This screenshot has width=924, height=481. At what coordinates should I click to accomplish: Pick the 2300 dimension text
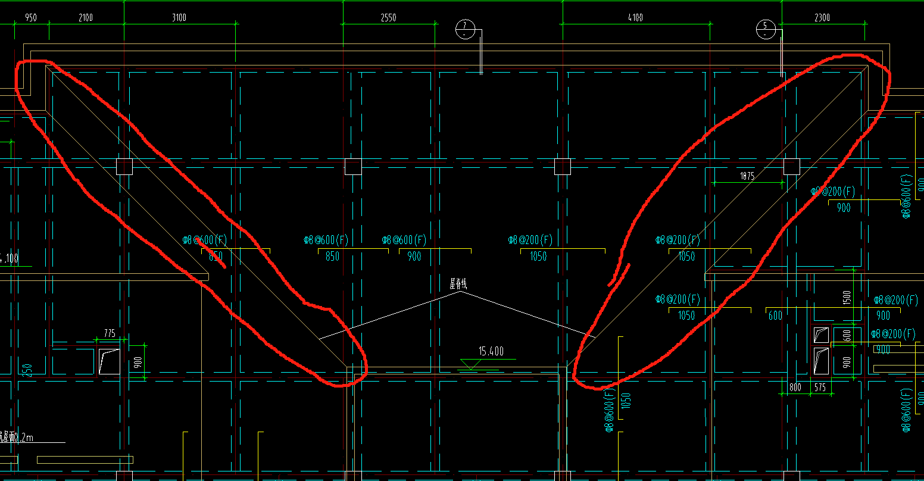(822, 17)
